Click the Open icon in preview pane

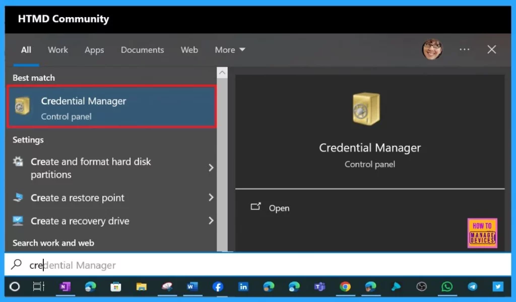(255, 207)
